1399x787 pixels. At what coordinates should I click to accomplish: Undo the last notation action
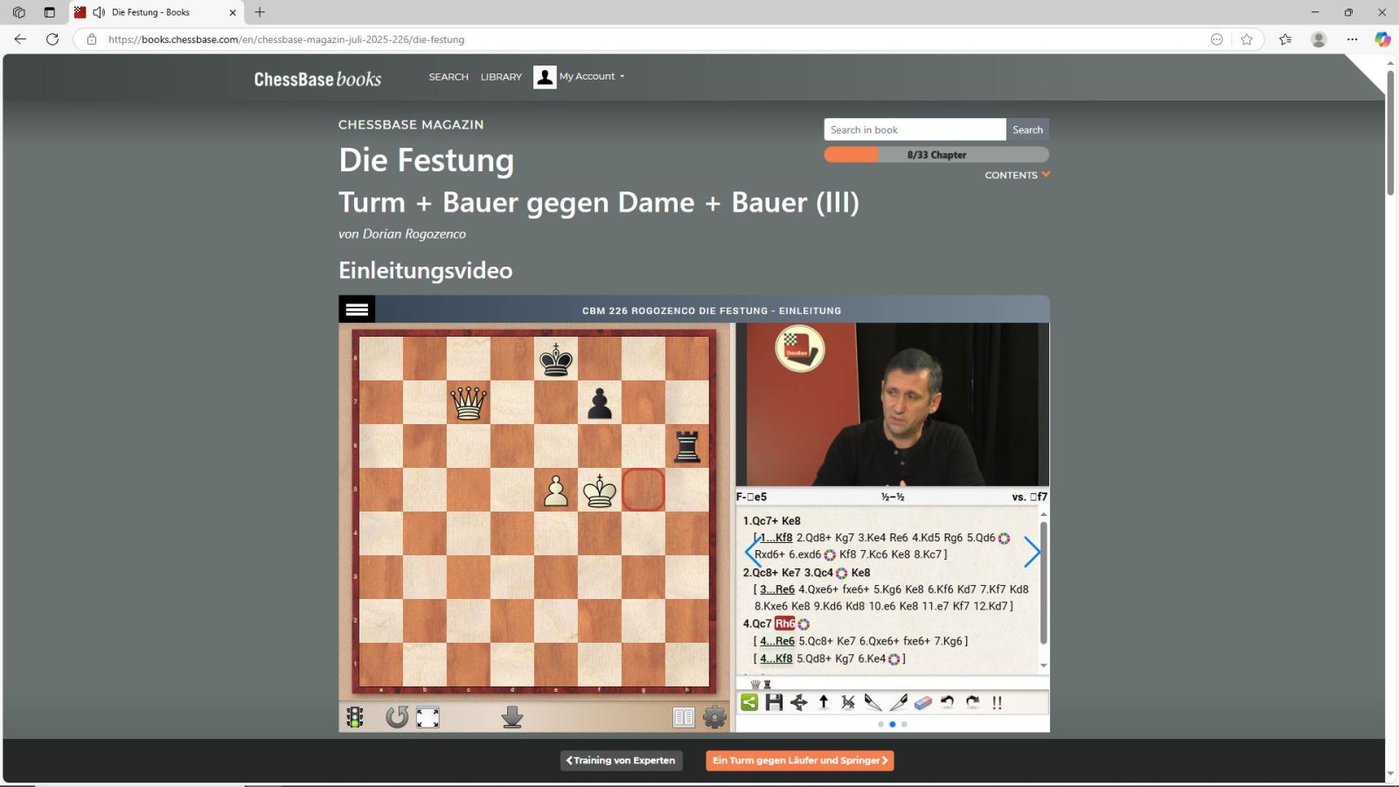[x=947, y=702]
